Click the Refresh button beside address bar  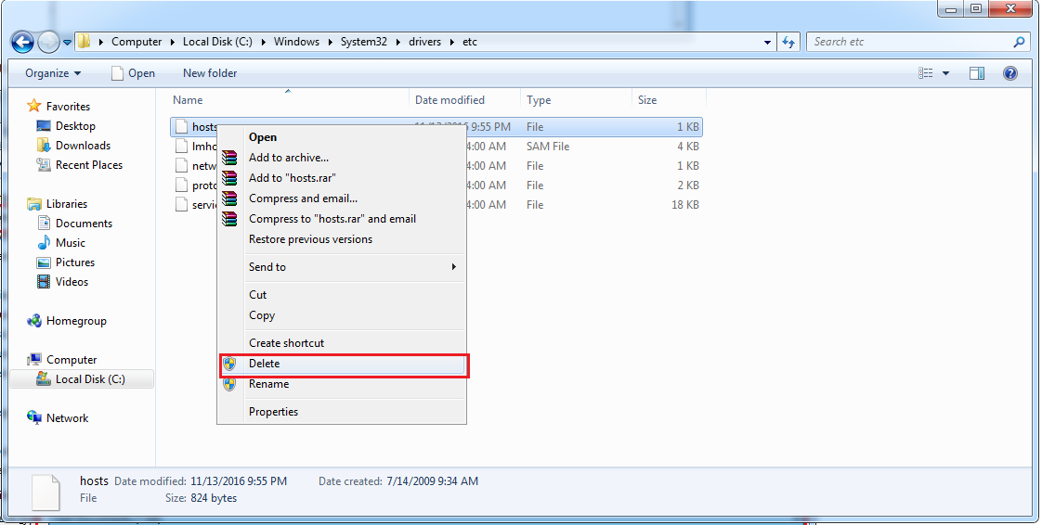tap(788, 42)
